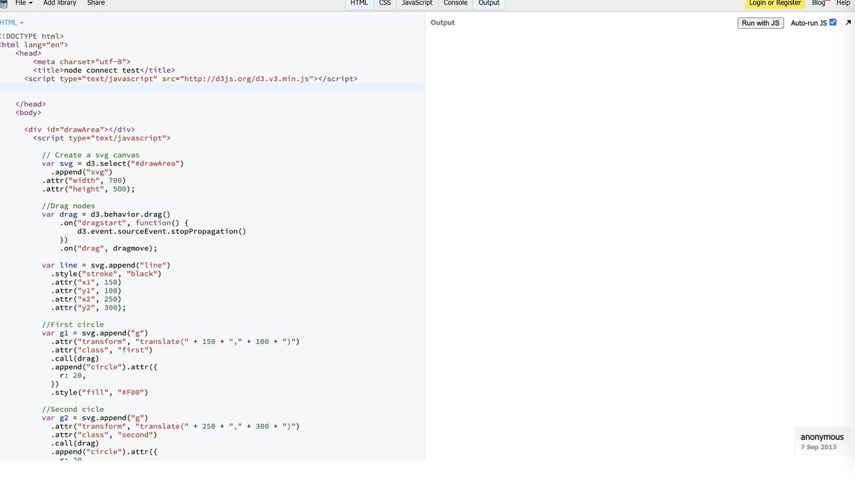The image size is (855, 478).
Task: Open the Help link
Action: tap(843, 3)
